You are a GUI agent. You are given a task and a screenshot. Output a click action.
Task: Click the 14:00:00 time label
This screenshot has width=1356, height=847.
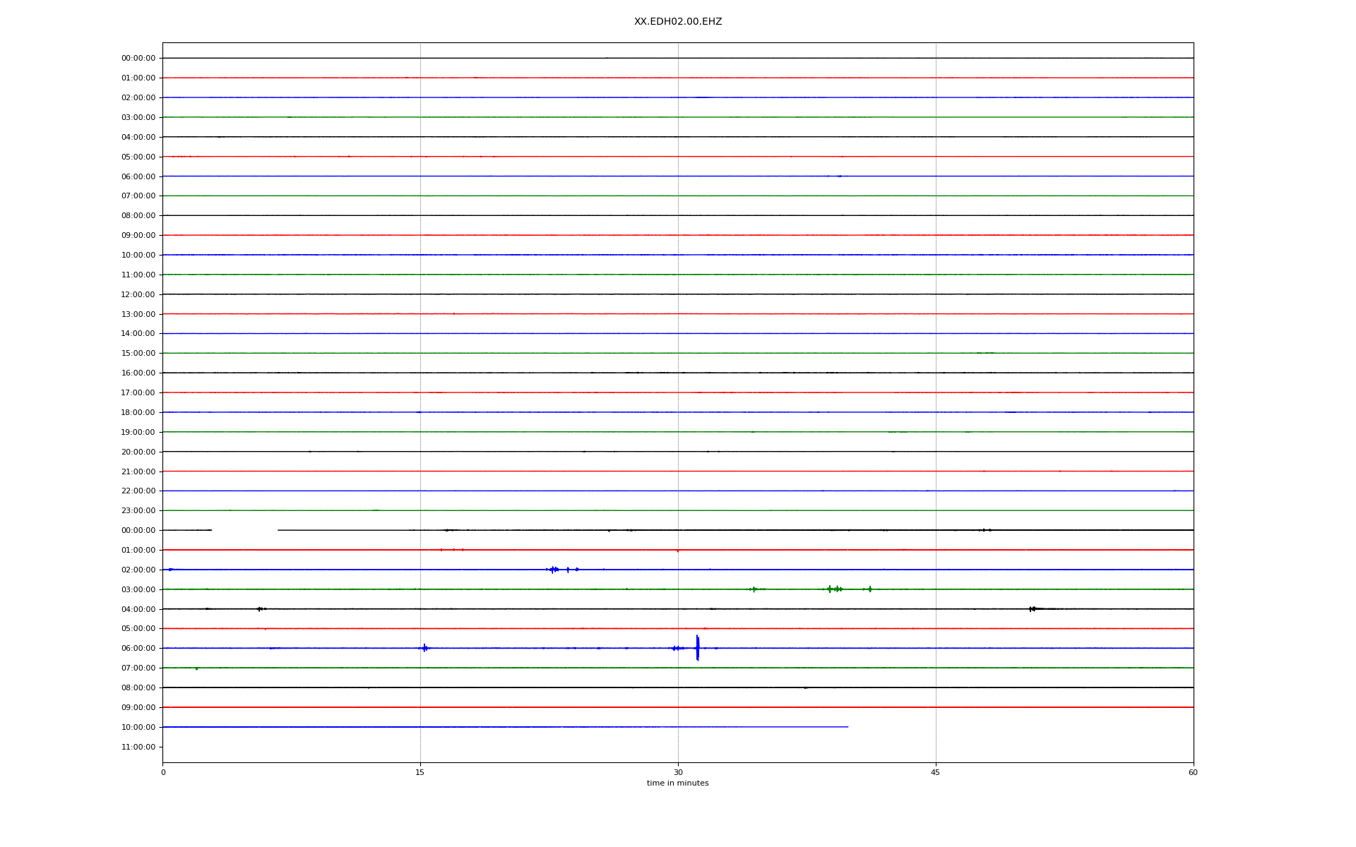coord(138,333)
